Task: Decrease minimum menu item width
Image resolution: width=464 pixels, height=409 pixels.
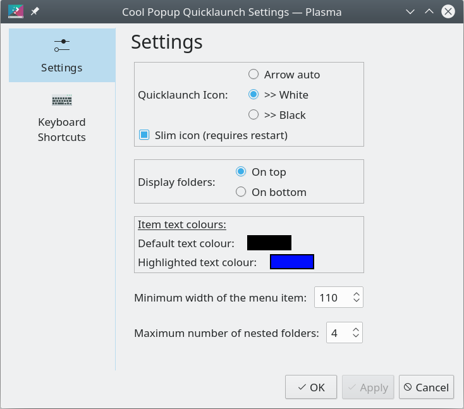Action: (357, 300)
